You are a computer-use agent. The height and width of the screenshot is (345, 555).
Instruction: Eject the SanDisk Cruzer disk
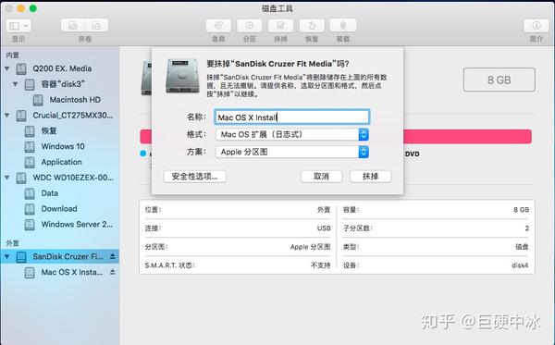point(113,256)
